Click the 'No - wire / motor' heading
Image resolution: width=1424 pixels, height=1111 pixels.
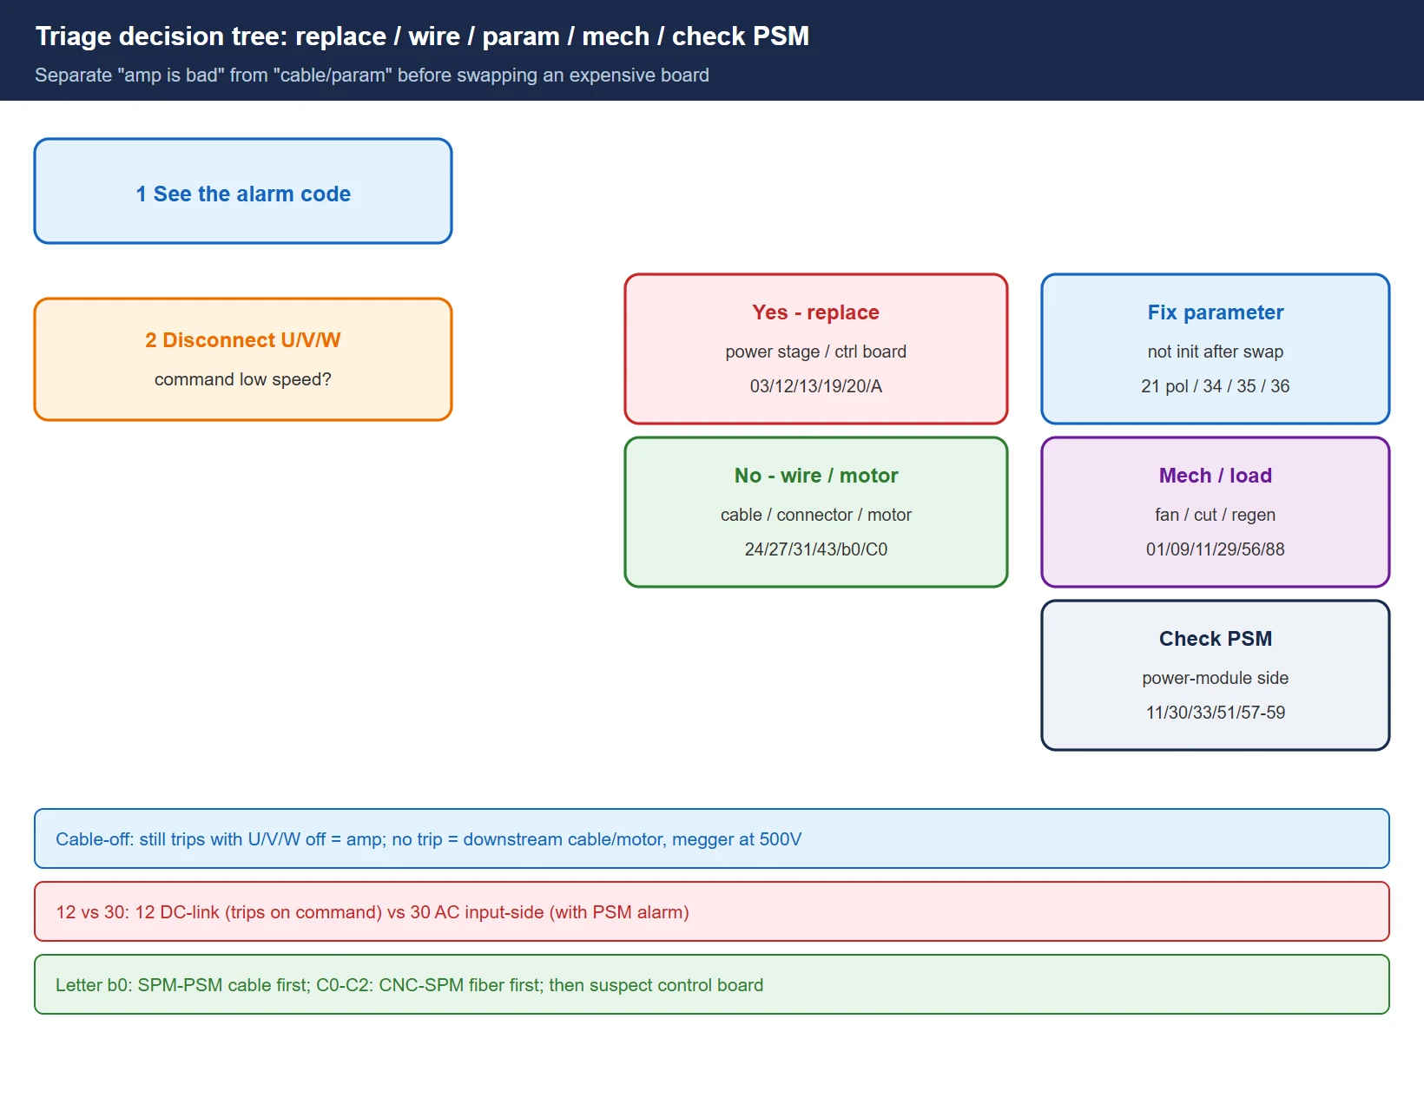(x=816, y=476)
